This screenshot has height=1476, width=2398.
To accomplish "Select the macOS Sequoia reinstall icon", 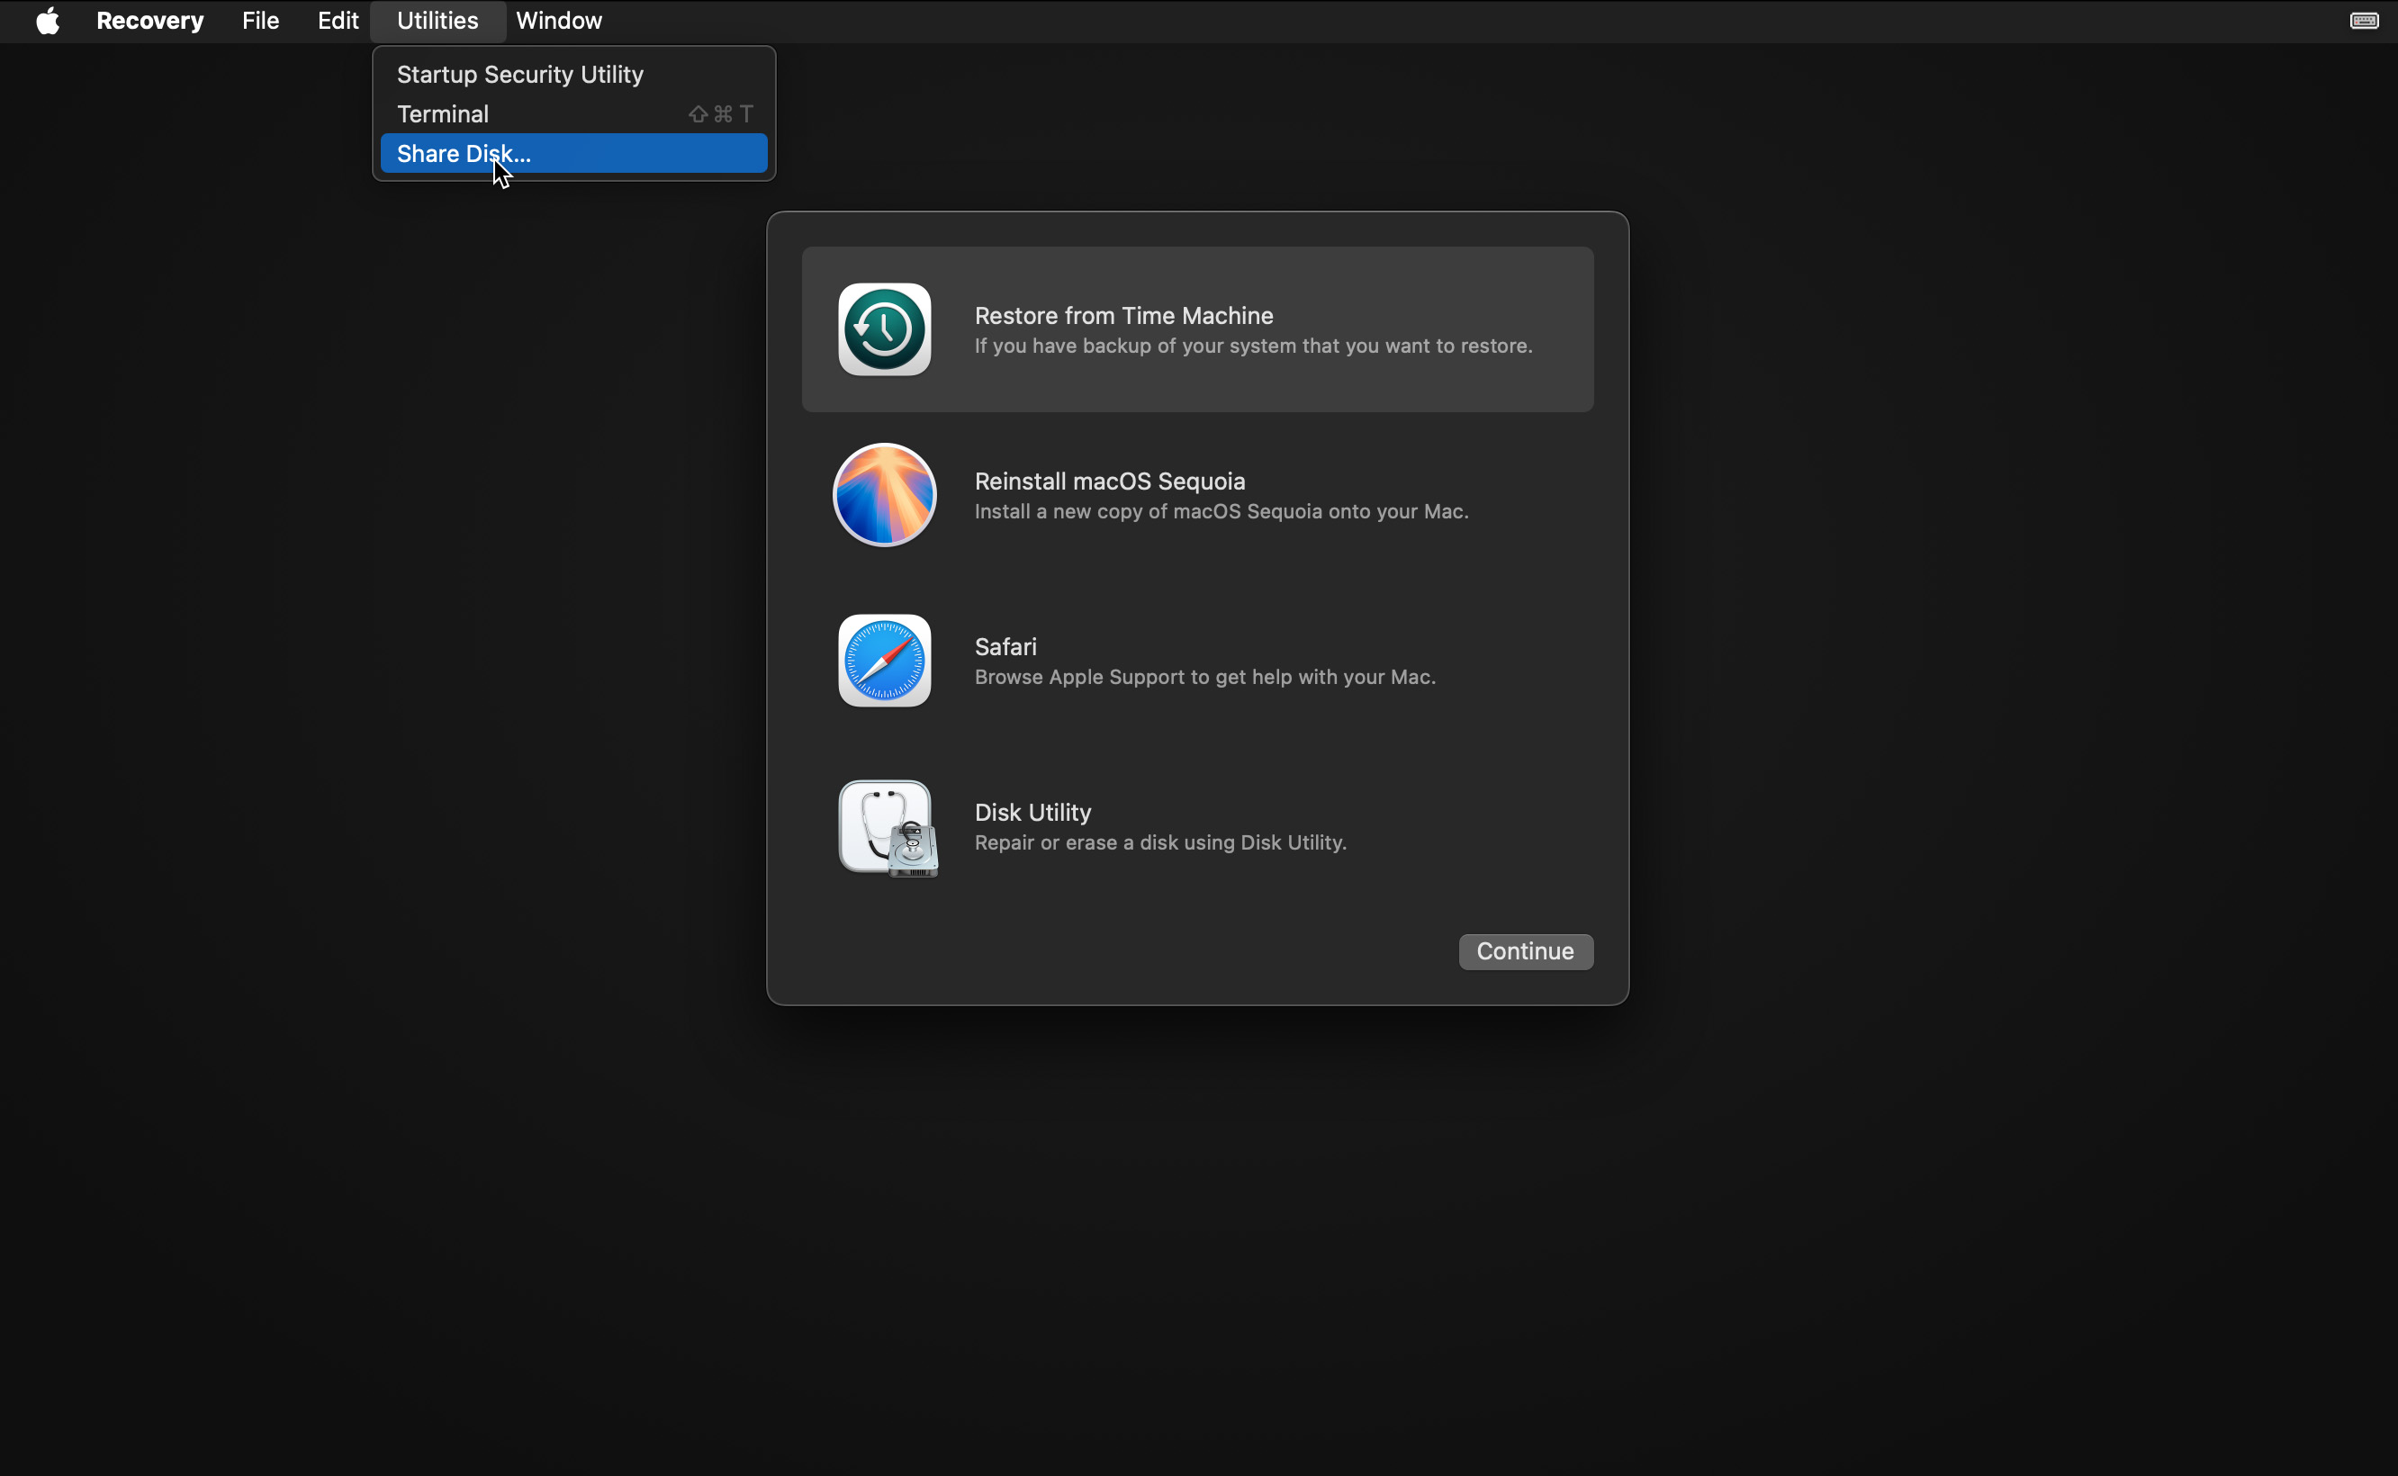I will (x=884, y=495).
